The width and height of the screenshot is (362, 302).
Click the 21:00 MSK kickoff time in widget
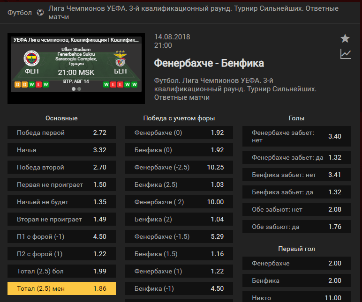76,73
